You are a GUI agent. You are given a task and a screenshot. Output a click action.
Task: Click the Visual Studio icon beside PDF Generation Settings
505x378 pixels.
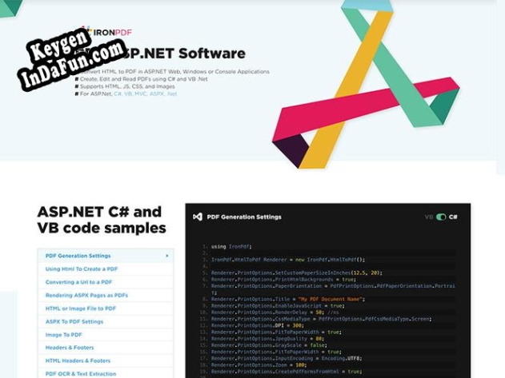[x=198, y=217]
